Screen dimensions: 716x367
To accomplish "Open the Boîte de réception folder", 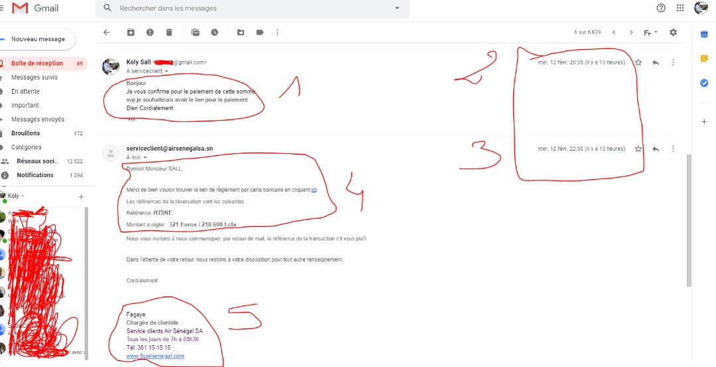I will 37,64.
